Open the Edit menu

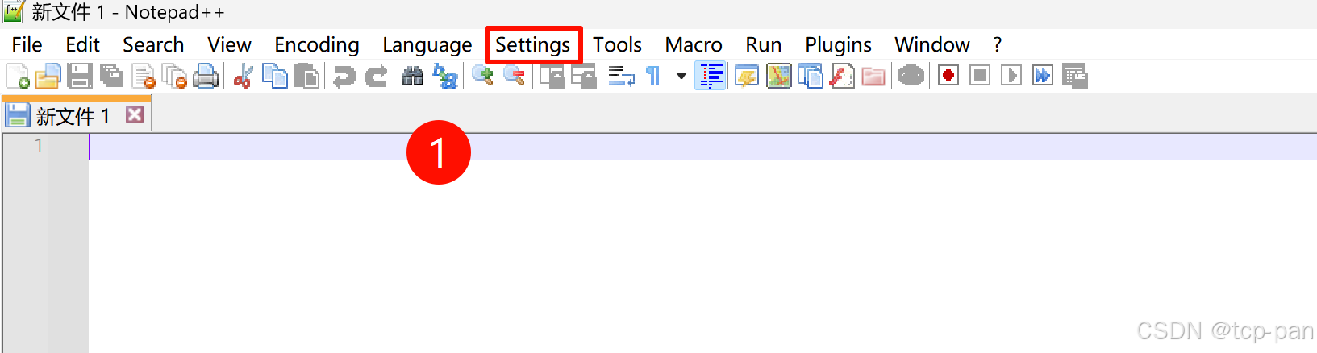pyautogui.click(x=83, y=45)
